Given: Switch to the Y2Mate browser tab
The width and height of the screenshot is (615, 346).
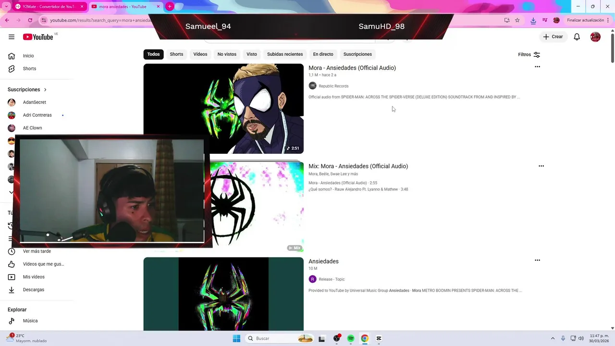Looking at the screenshot, I should pyautogui.click(x=49, y=7).
